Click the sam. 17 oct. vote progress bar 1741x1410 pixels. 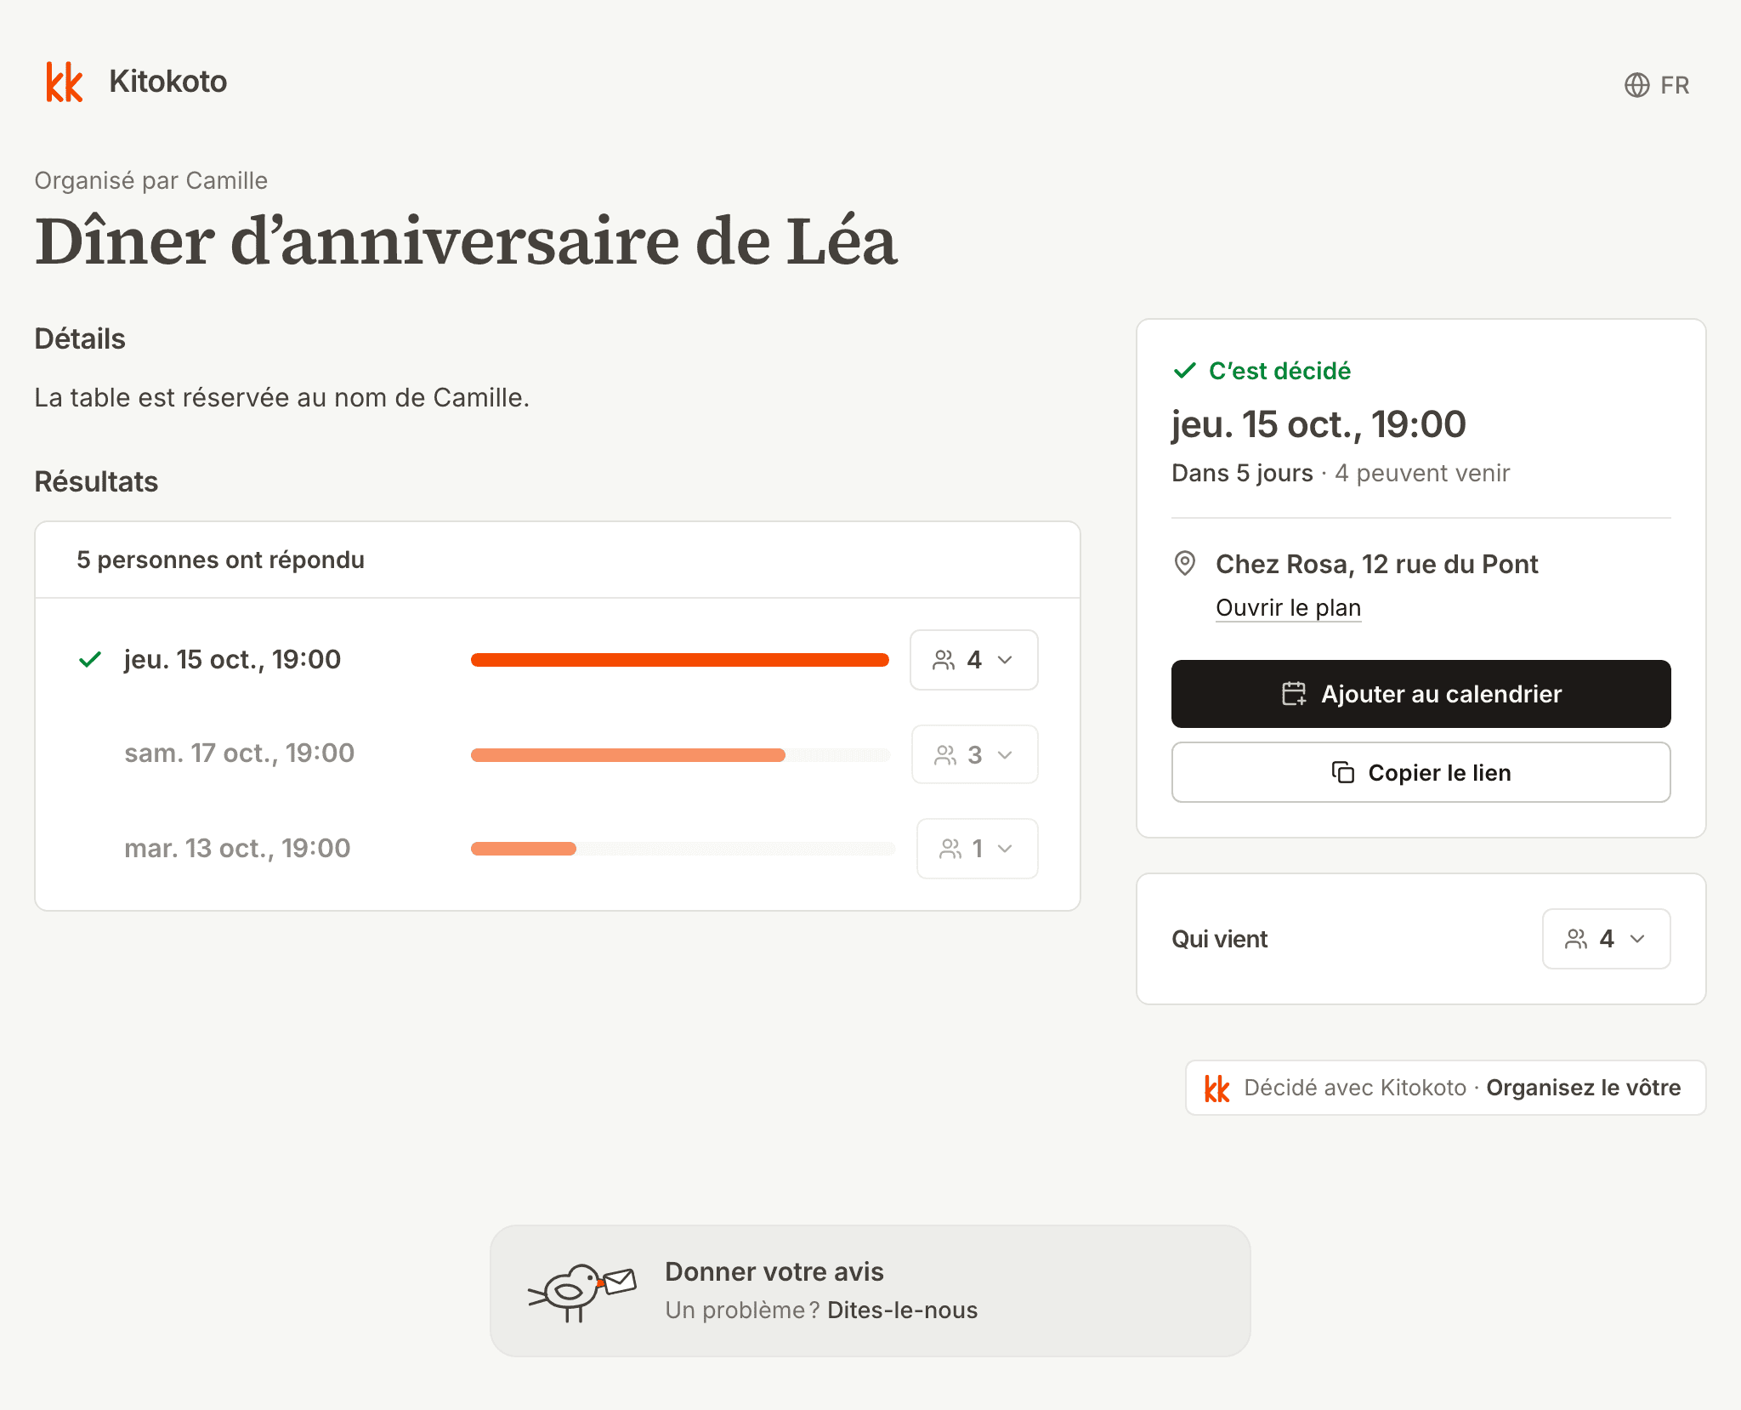pos(680,755)
